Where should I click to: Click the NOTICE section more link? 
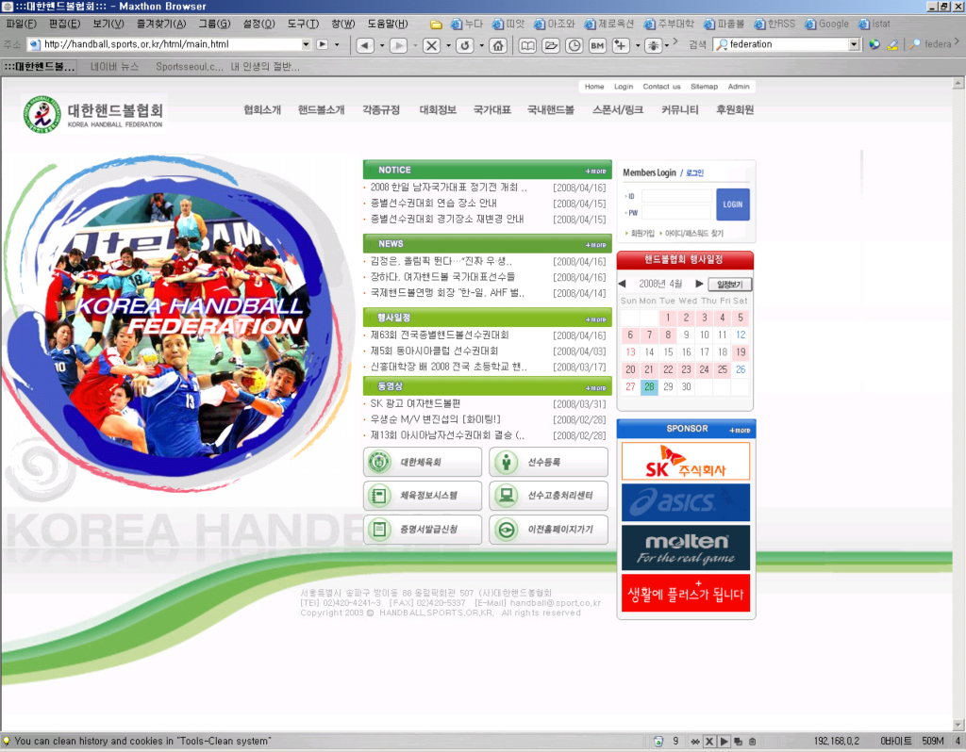(596, 172)
